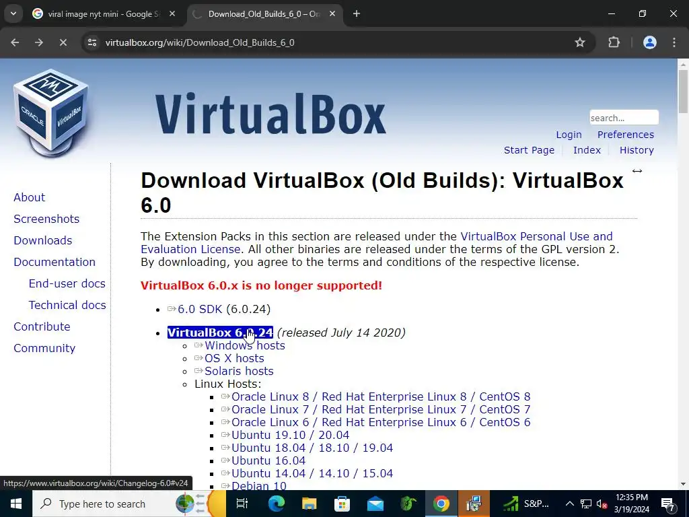The width and height of the screenshot is (689, 517).
Task: Open the Index page
Action: [587, 150]
